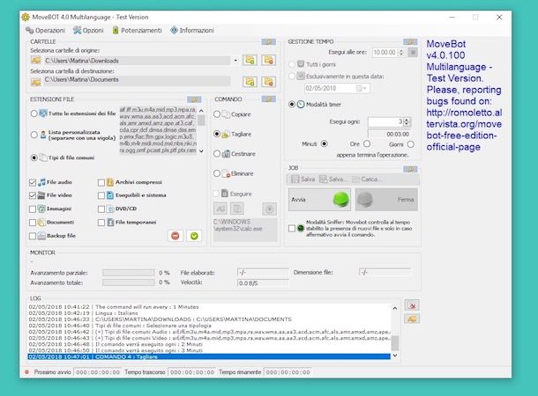The height and width of the screenshot is (396, 538).
Task: Select Copiare command
Action: [x=216, y=114]
